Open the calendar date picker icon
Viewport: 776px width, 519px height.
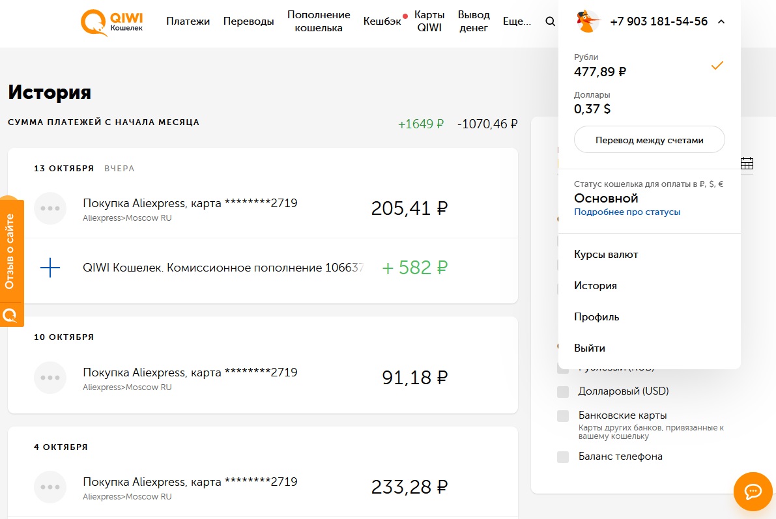point(747,163)
